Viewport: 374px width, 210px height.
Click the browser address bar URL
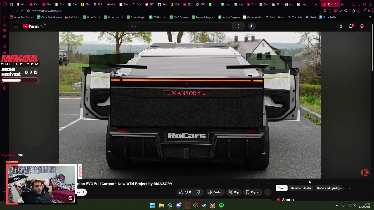(x=48, y=11)
